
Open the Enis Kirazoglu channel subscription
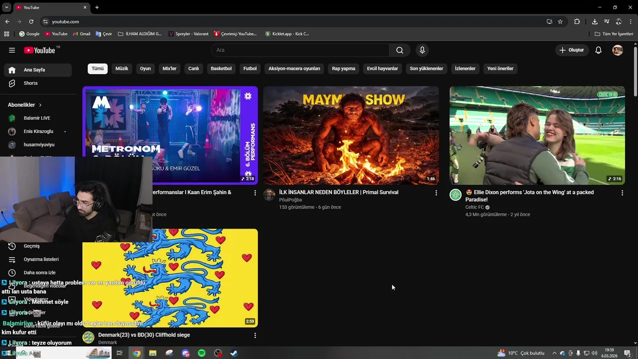tap(37, 131)
